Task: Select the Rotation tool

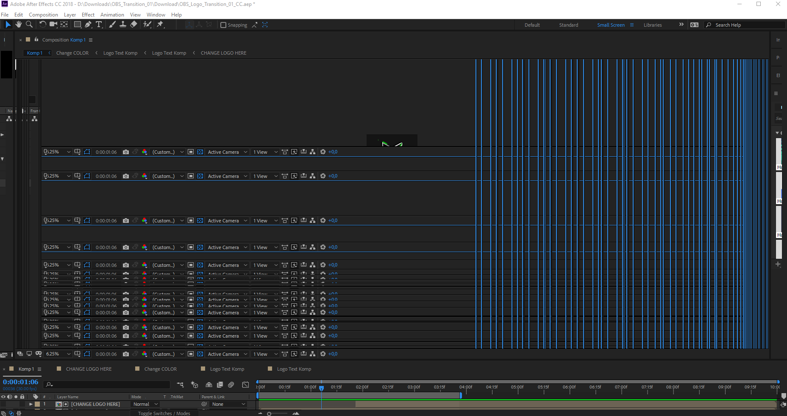Action: (43, 25)
